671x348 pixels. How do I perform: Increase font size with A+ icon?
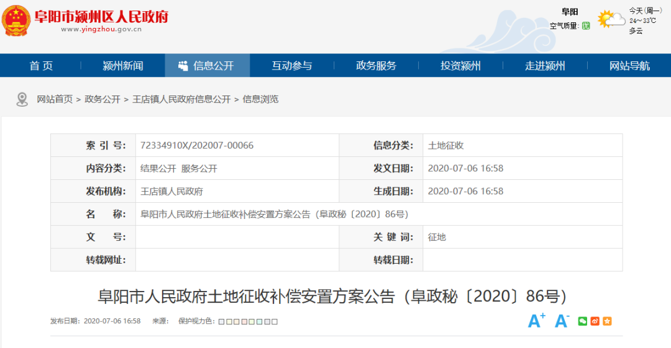click(x=536, y=321)
